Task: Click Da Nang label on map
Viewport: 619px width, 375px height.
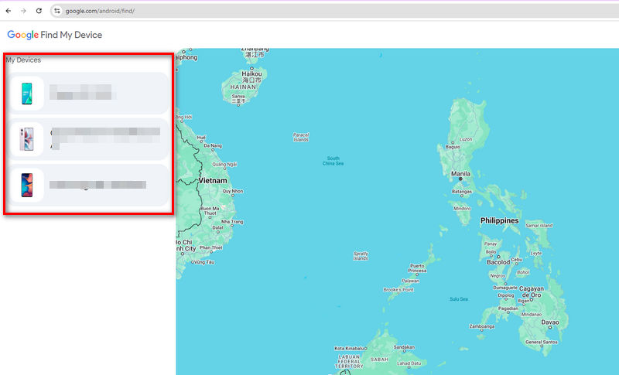Action: (x=213, y=145)
